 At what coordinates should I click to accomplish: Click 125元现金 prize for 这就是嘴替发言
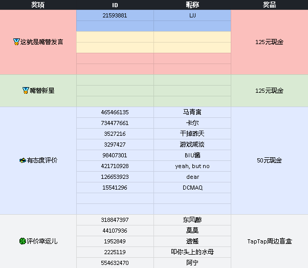coord(269,42)
